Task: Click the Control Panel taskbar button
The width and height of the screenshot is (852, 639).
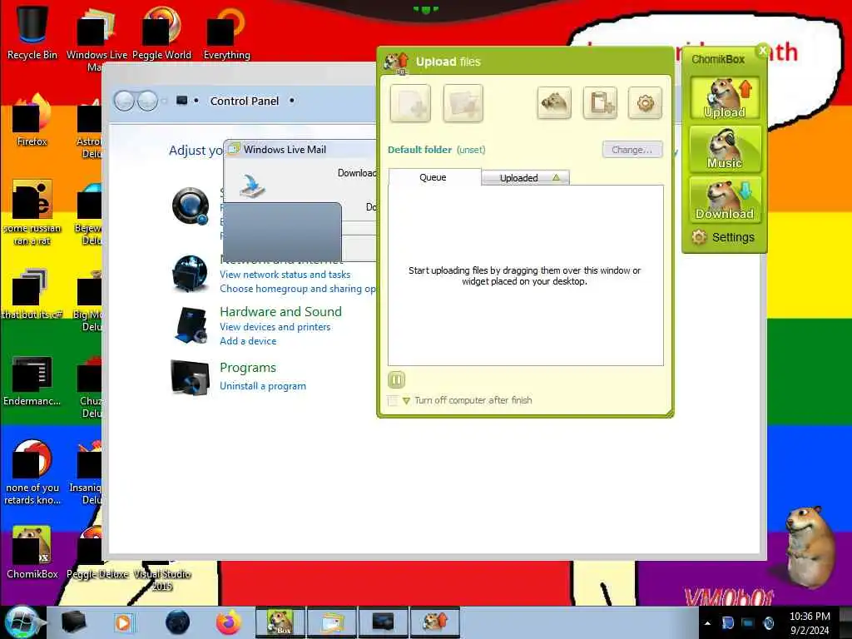Action: pos(383,622)
